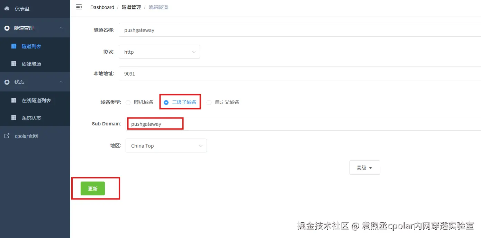Click the grid icon beside 隧道列表
The width and height of the screenshot is (481, 238).
click(x=14, y=46)
